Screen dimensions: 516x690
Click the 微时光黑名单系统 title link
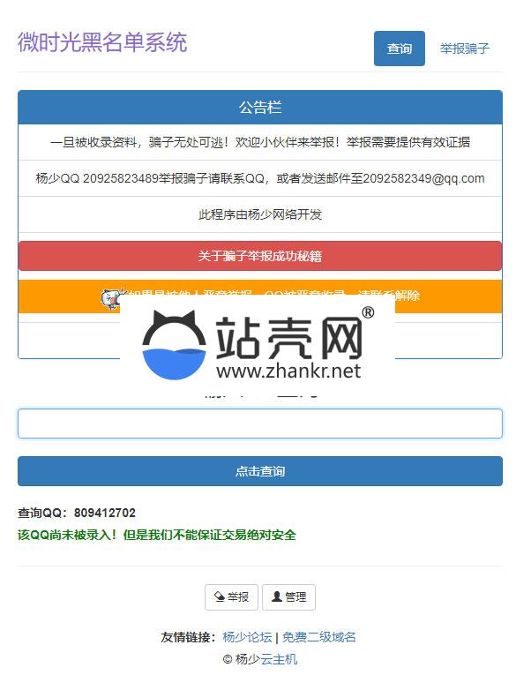pos(102,42)
